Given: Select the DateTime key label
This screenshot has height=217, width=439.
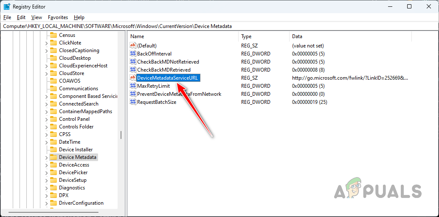Looking at the screenshot, I should click(70, 142).
